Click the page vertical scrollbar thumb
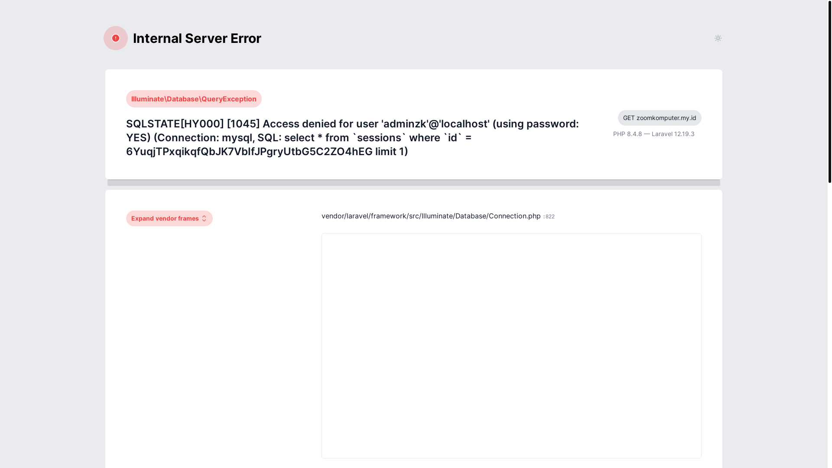This screenshot has width=832, height=468. (x=829, y=91)
